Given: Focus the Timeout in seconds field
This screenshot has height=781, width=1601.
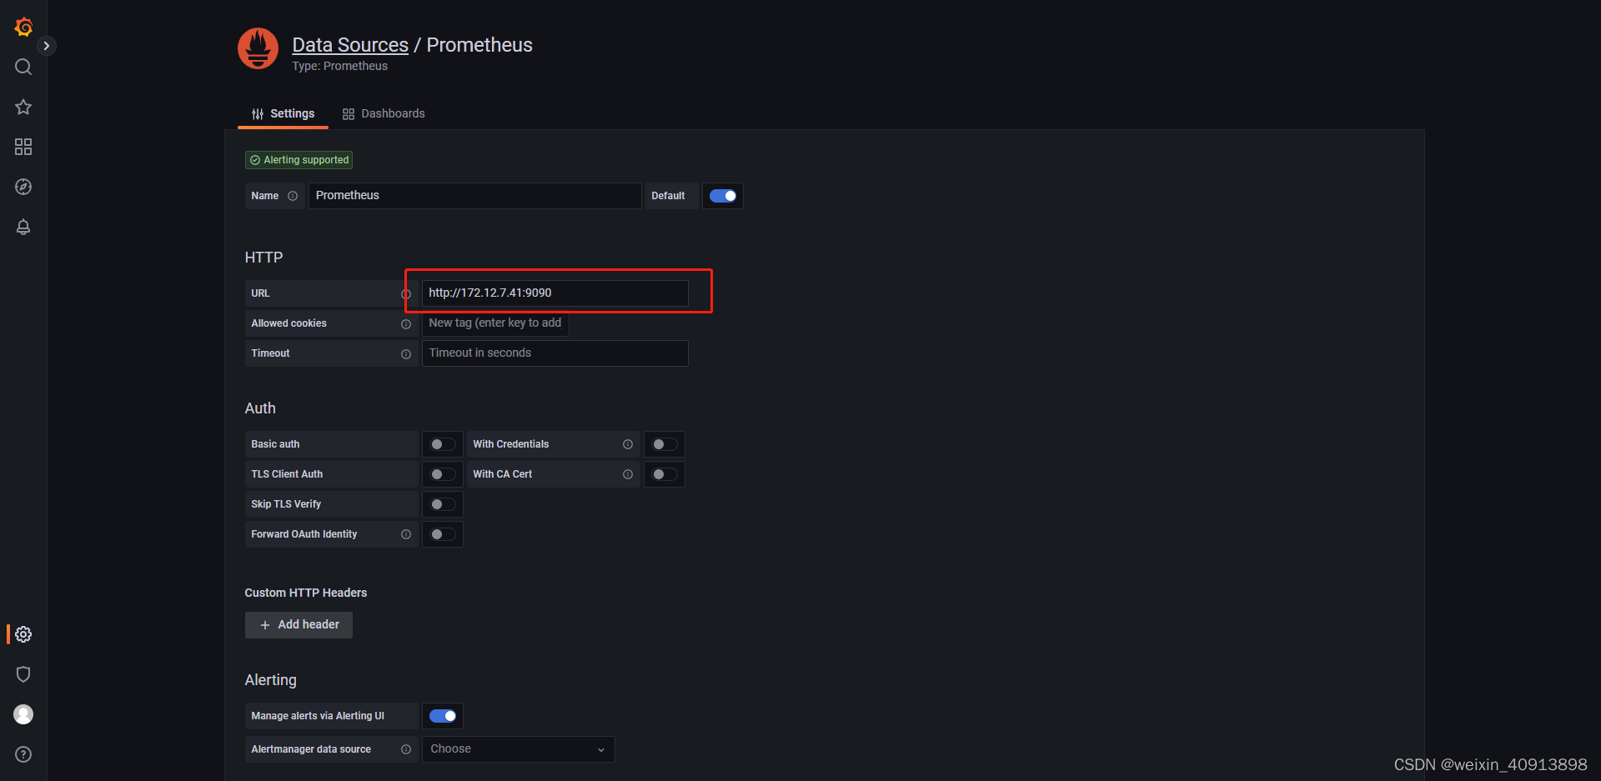Looking at the screenshot, I should point(555,353).
